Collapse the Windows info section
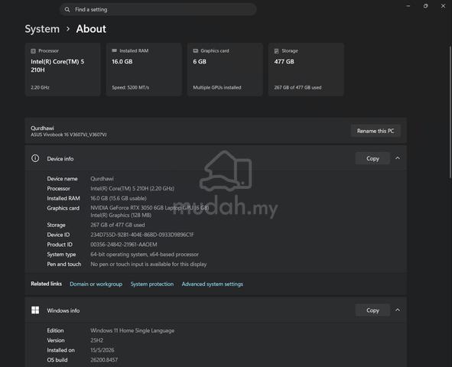The height and width of the screenshot is (367, 452). click(x=398, y=310)
